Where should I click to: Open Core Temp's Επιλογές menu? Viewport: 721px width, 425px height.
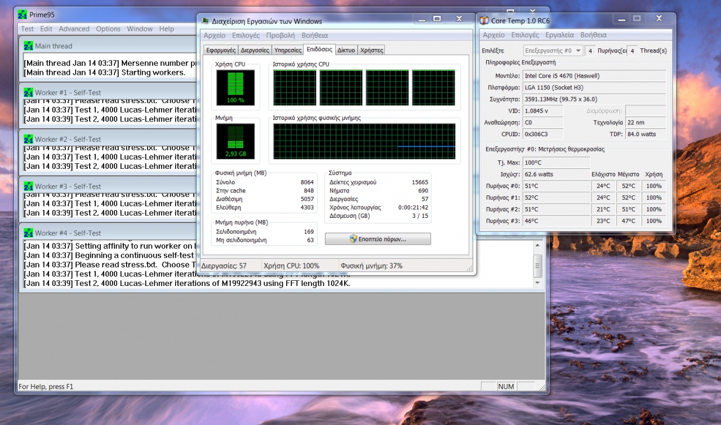(x=525, y=35)
